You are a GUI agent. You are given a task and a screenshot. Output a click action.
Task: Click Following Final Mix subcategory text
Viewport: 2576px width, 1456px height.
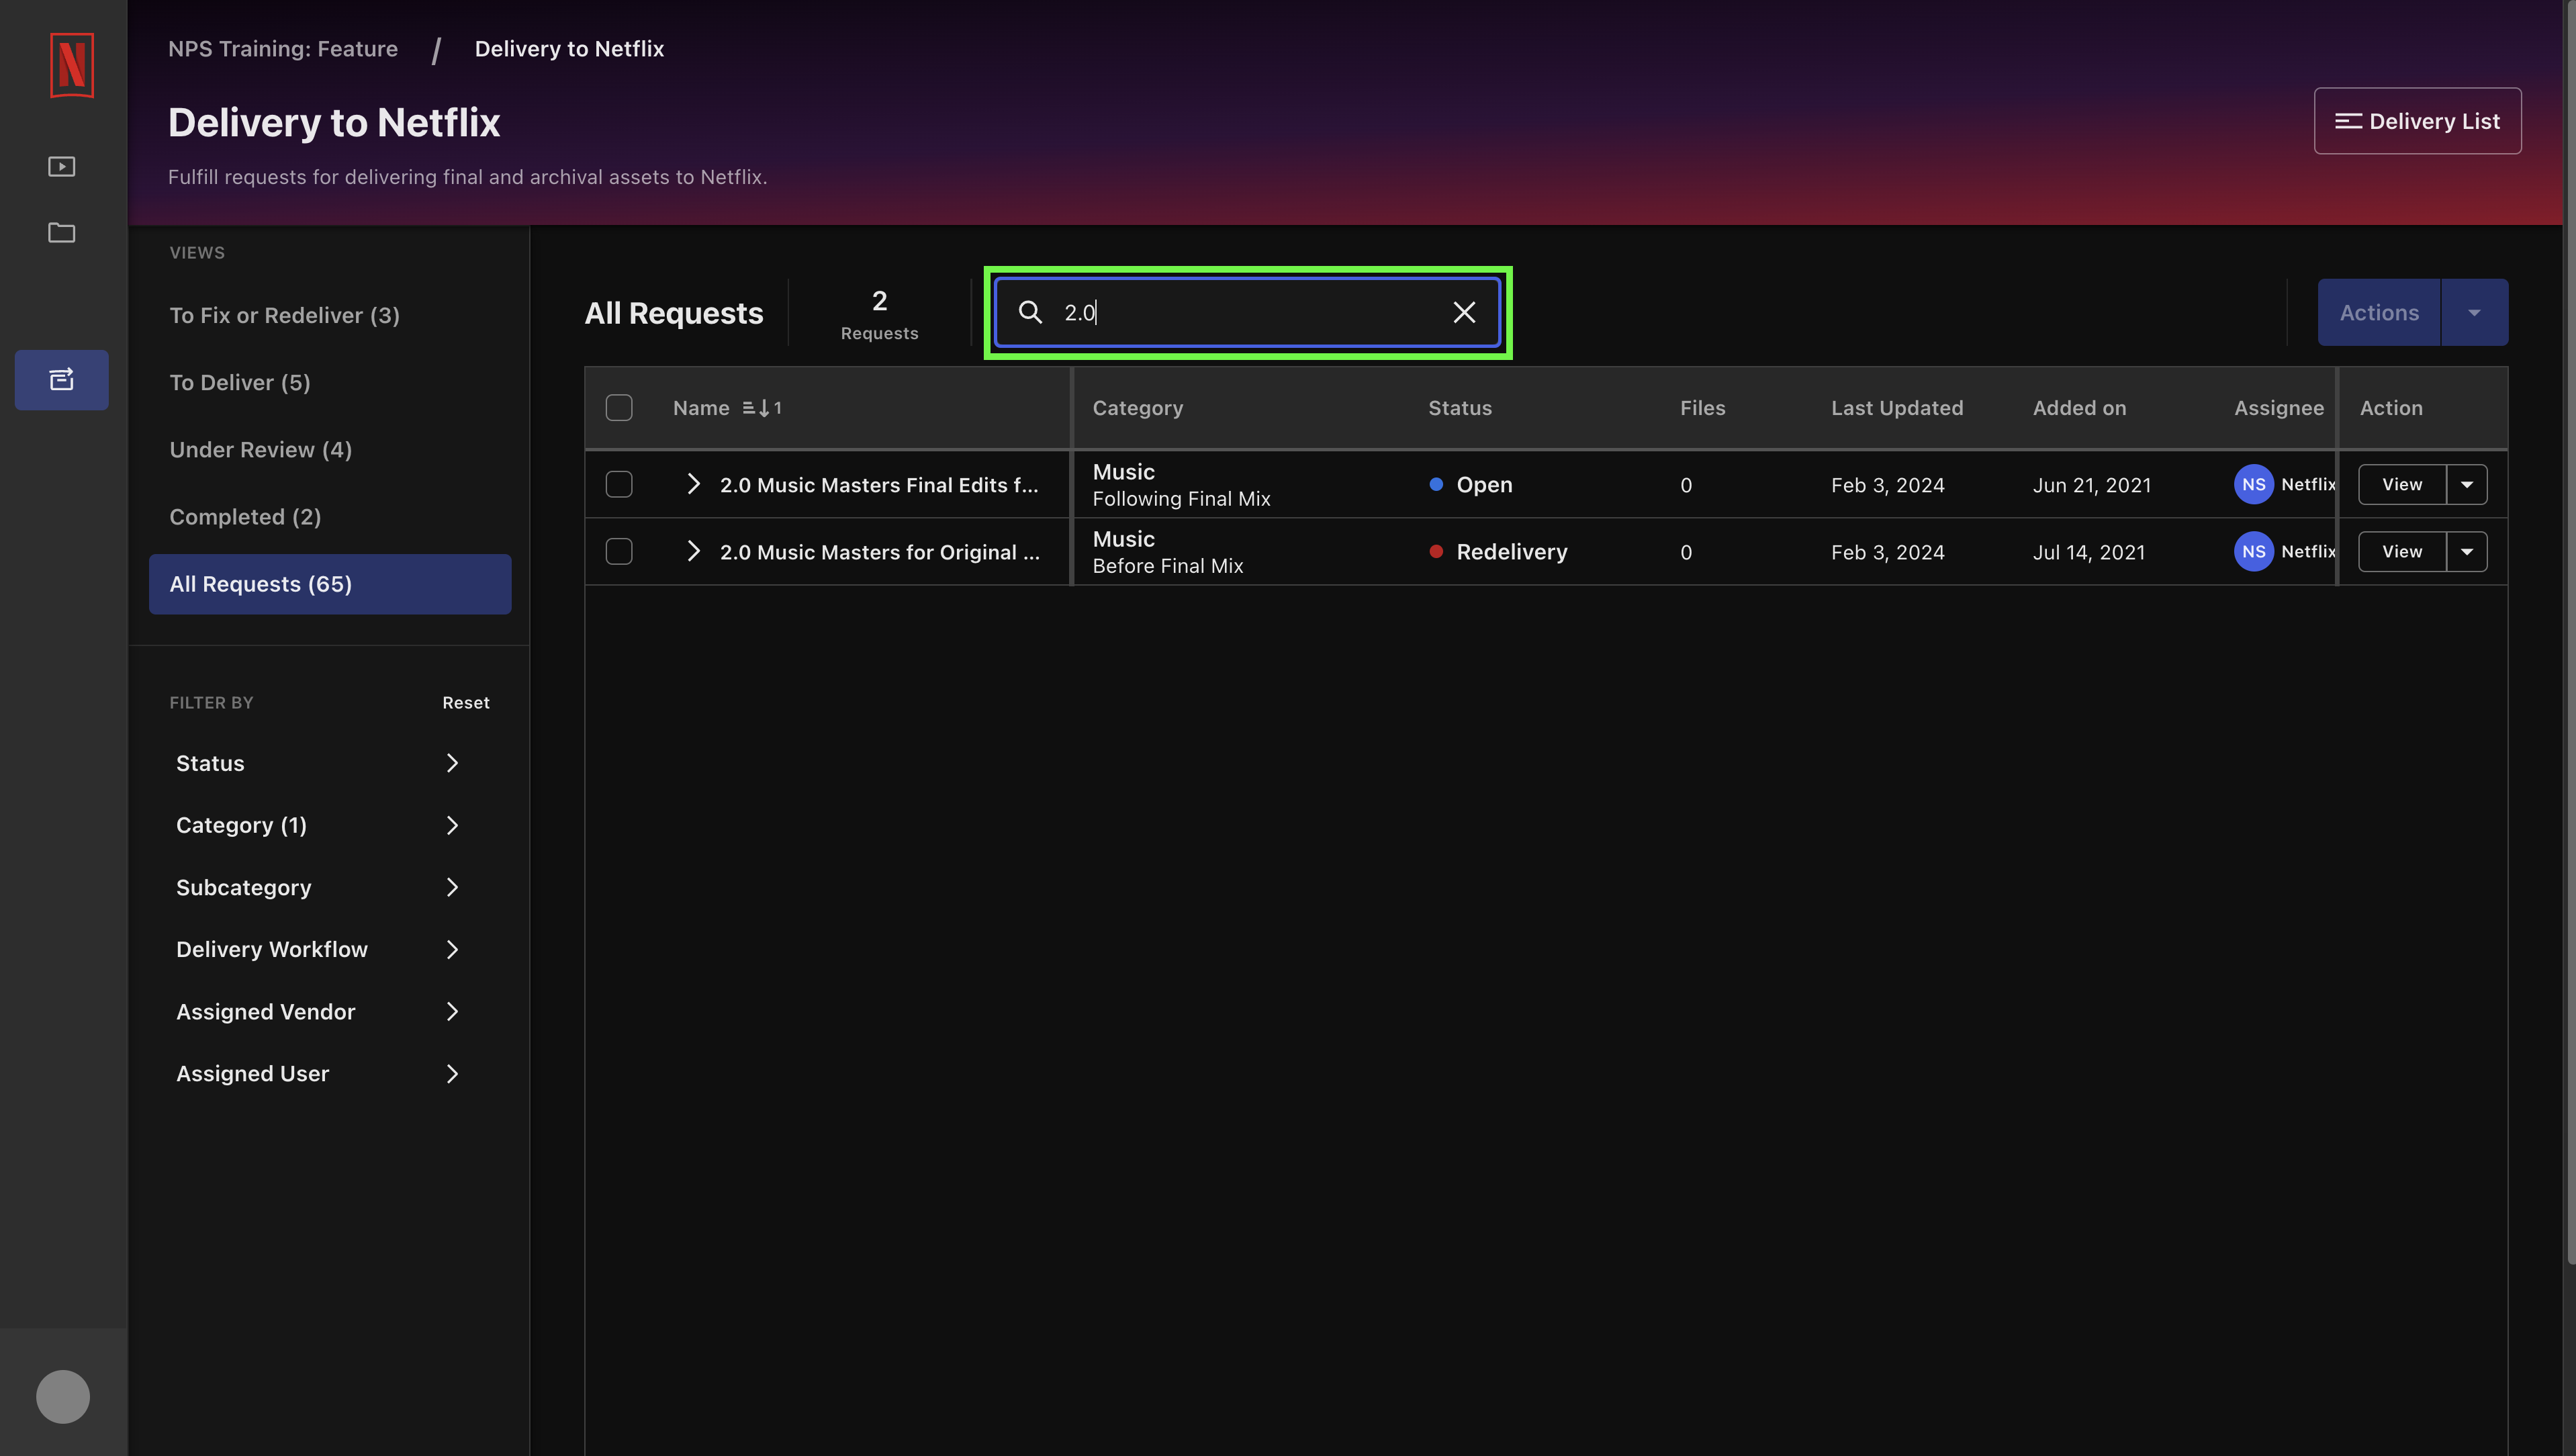click(x=1181, y=498)
